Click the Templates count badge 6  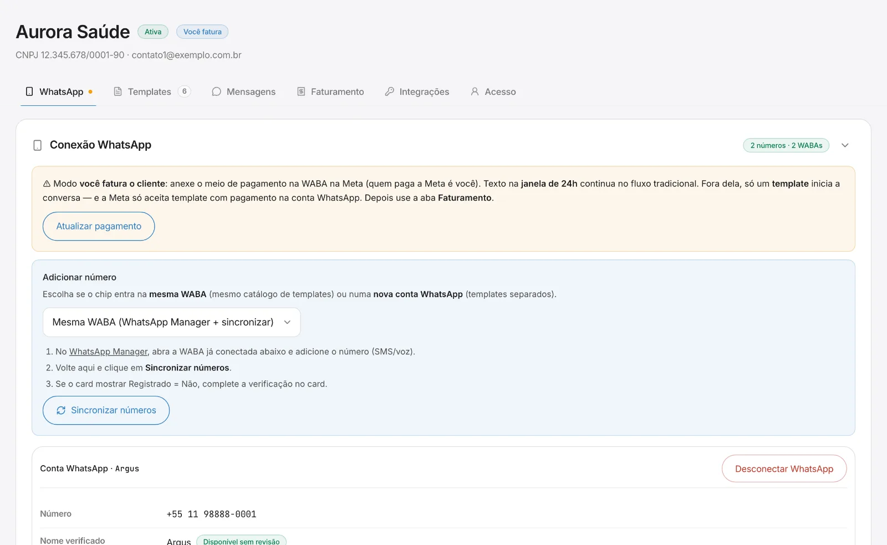[185, 91]
